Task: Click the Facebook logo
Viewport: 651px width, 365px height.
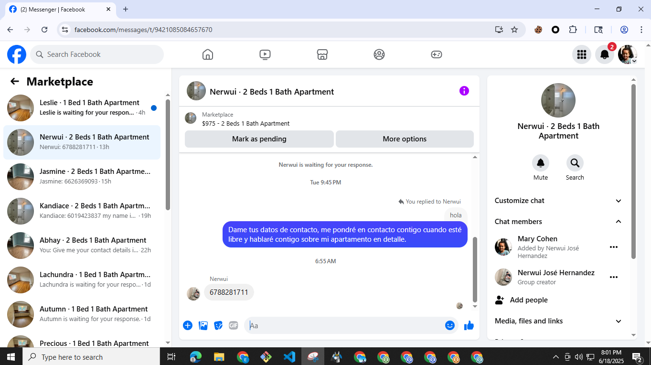Action: [x=17, y=54]
